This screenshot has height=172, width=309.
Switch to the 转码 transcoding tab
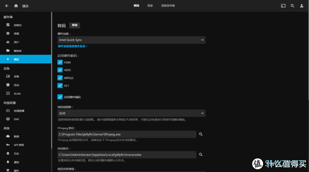click(136, 6)
